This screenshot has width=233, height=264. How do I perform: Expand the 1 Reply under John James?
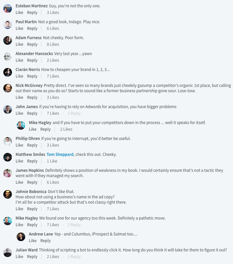[x=74, y=113]
